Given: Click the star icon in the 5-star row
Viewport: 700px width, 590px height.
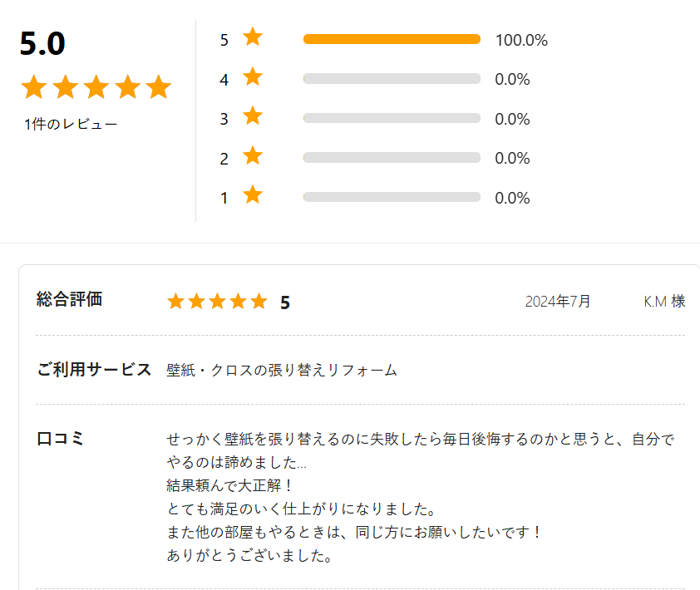Looking at the screenshot, I should pos(253,37).
